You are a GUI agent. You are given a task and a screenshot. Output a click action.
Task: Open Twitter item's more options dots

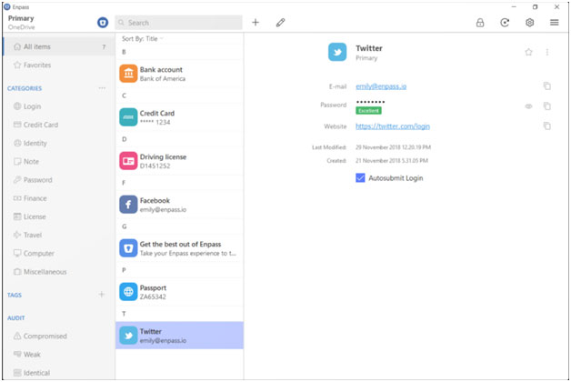pos(547,52)
